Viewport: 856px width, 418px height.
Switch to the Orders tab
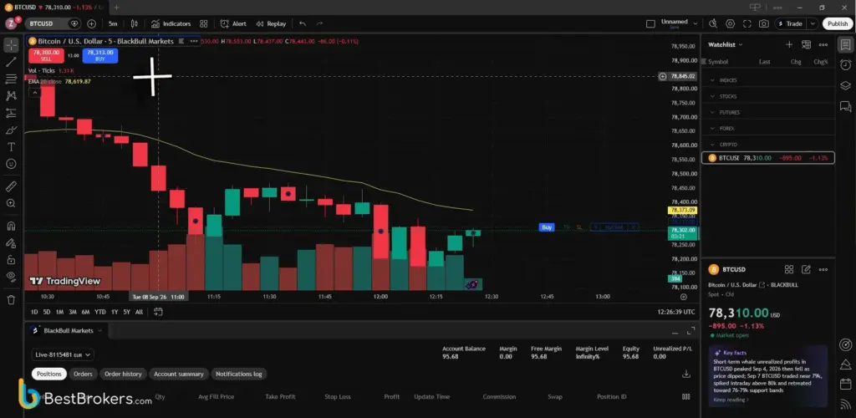(x=83, y=374)
